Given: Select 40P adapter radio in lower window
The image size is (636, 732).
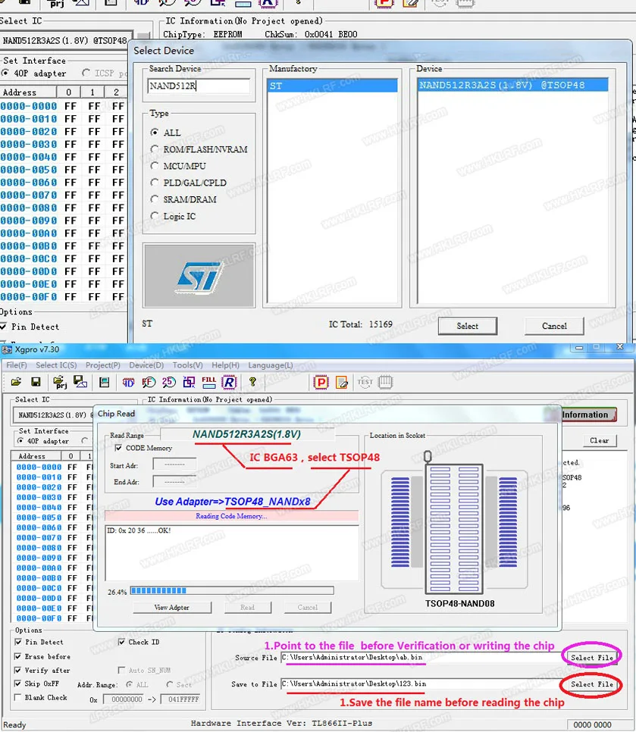Looking at the screenshot, I should (x=20, y=441).
